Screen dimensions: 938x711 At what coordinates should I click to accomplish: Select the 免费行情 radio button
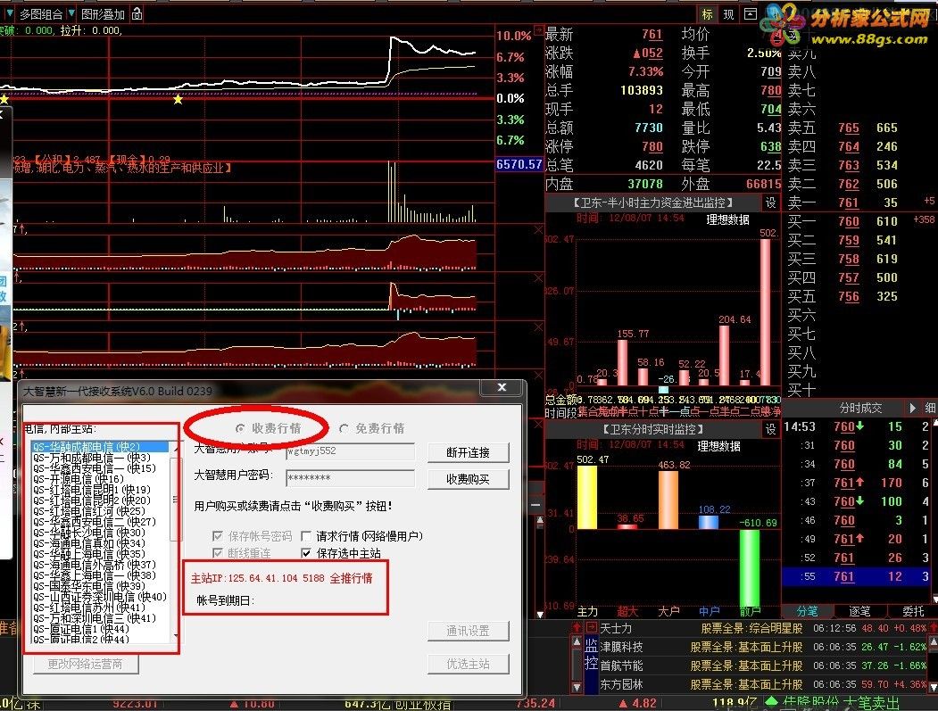coord(344,428)
